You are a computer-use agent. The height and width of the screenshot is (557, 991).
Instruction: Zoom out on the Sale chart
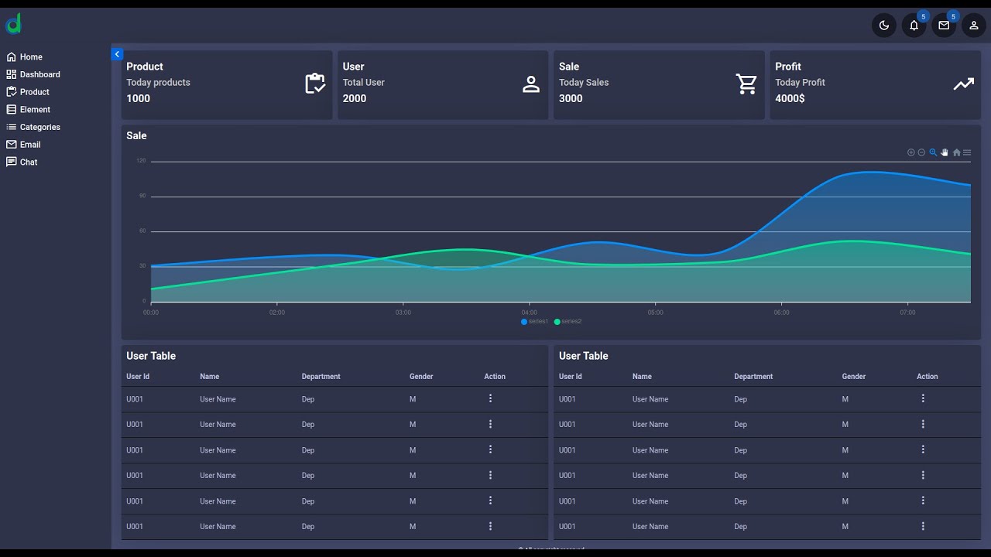click(921, 152)
